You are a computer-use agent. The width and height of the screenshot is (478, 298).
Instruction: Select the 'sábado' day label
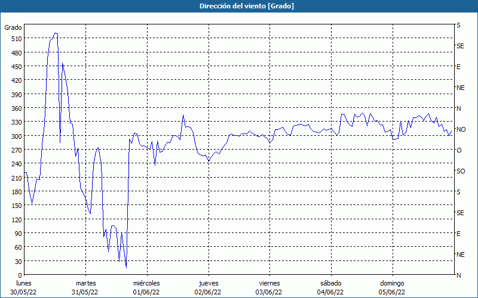coord(331,283)
